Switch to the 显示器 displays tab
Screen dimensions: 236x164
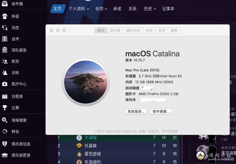tap(115, 30)
